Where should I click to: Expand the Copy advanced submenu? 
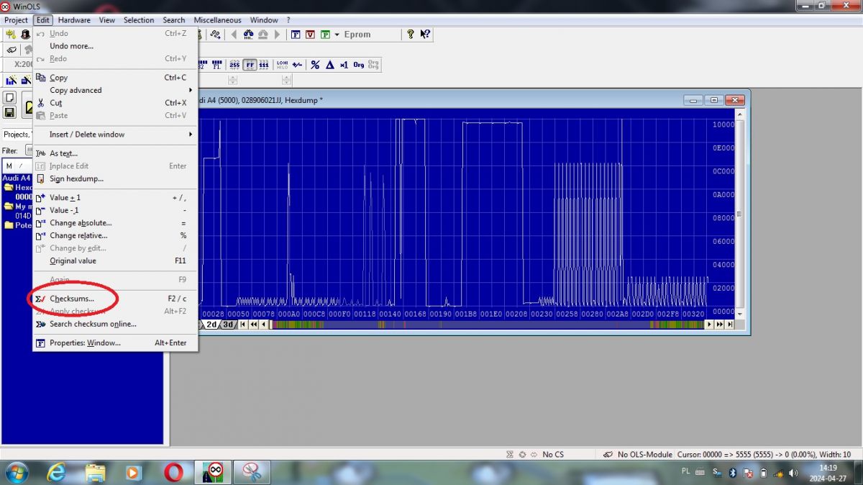coord(115,90)
